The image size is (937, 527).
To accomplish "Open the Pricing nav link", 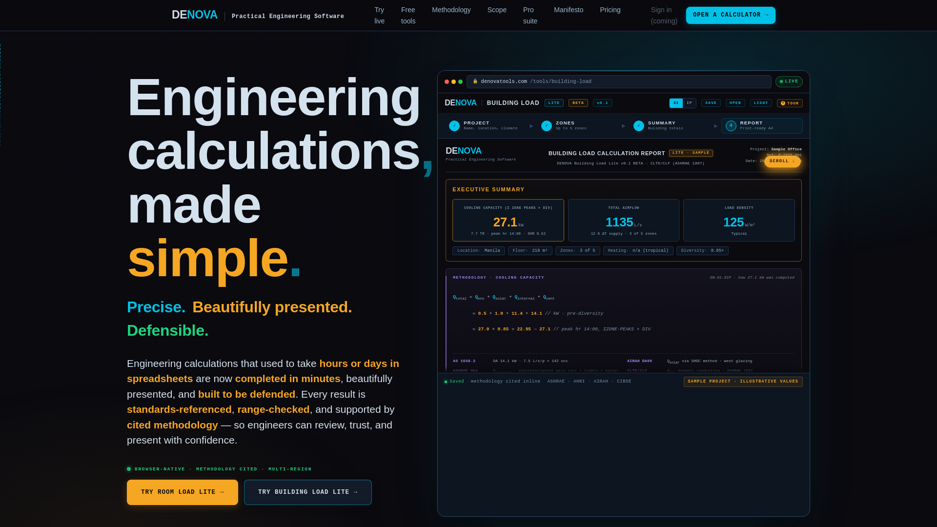I will coord(610,10).
